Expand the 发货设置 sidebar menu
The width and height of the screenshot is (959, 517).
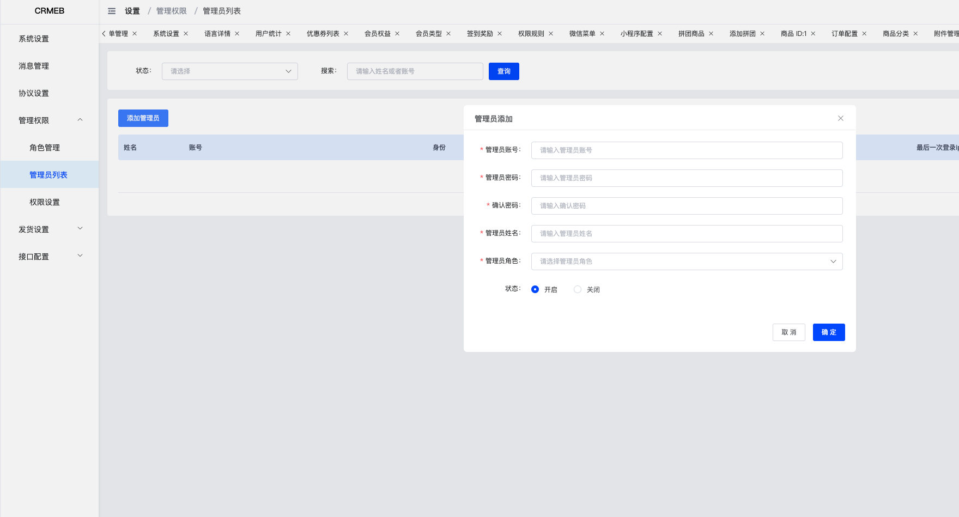point(50,229)
